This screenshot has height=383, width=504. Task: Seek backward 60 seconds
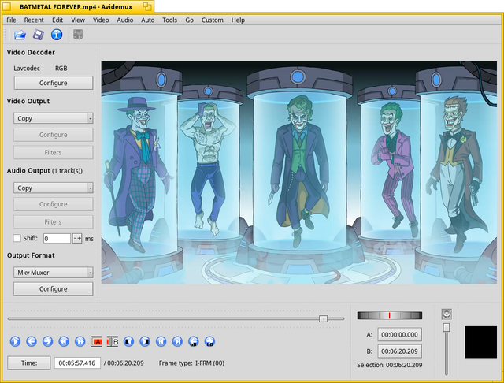pyautogui.click(x=194, y=341)
